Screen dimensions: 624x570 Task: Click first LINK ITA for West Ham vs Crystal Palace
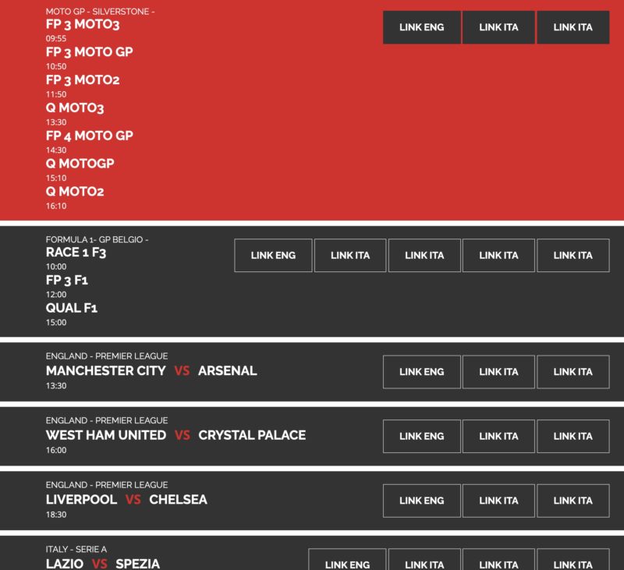[498, 437]
